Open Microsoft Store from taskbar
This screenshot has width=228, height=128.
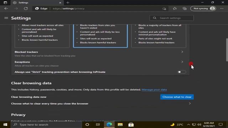pyautogui.click(x=131, y=125)
